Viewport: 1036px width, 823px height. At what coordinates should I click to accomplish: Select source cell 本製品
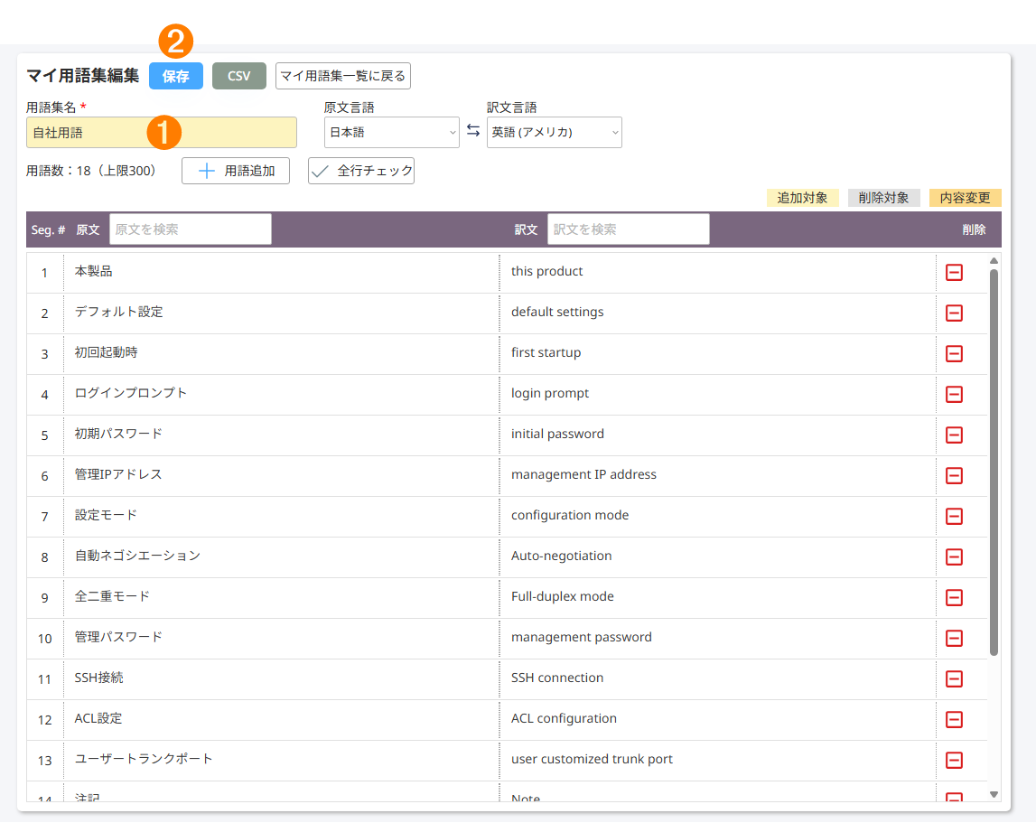(x=282, y=272)
